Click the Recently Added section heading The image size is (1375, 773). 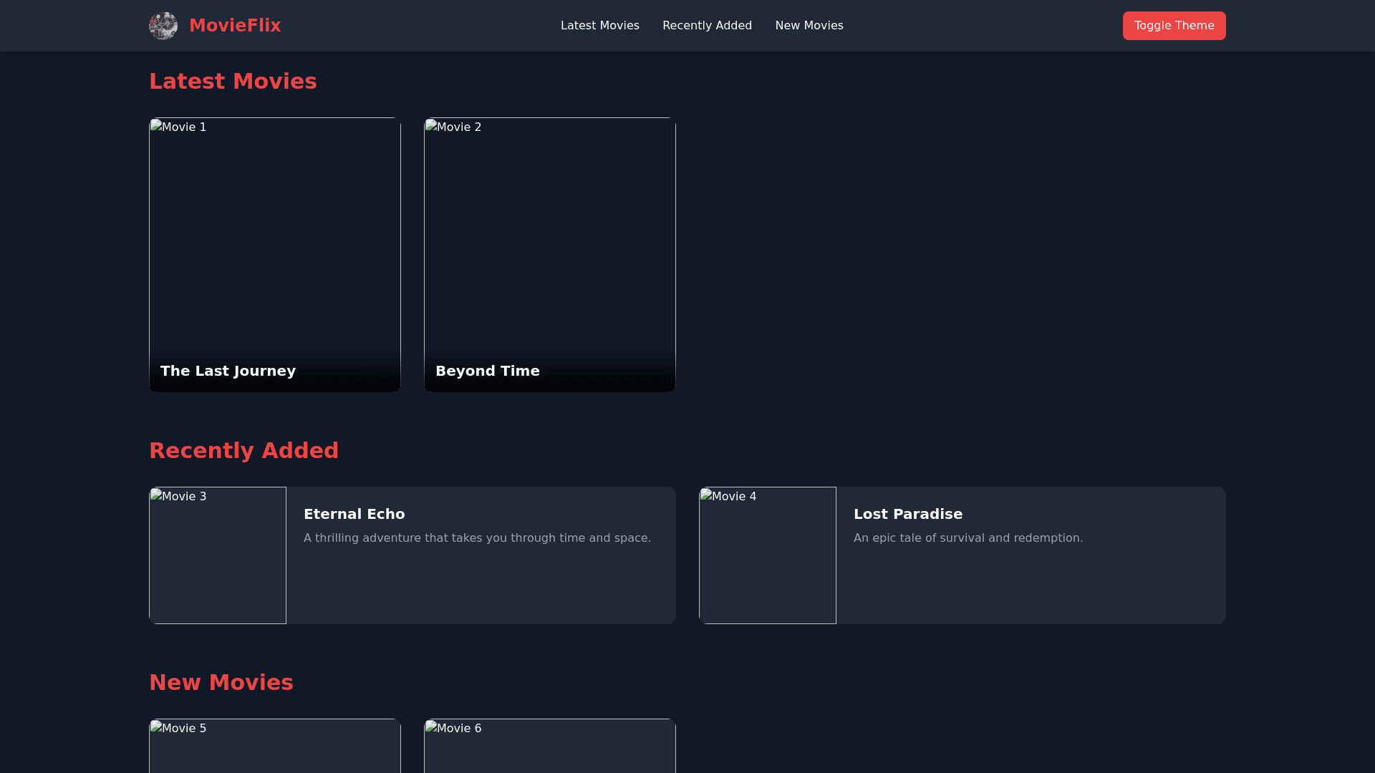pos(243,450)
